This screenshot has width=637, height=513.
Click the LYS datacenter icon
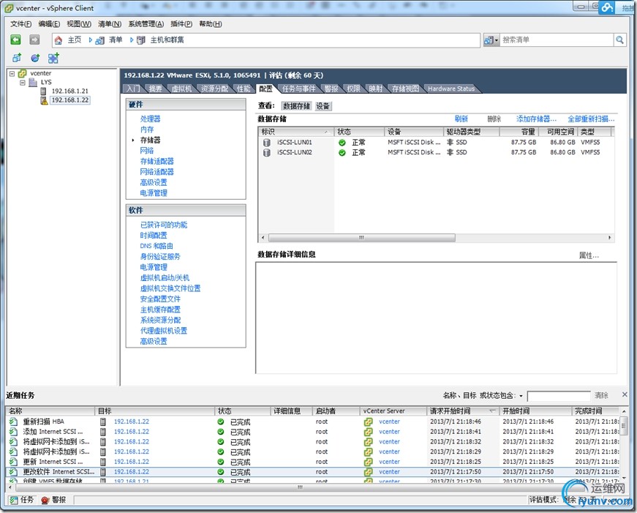click(x=34, y=83)
